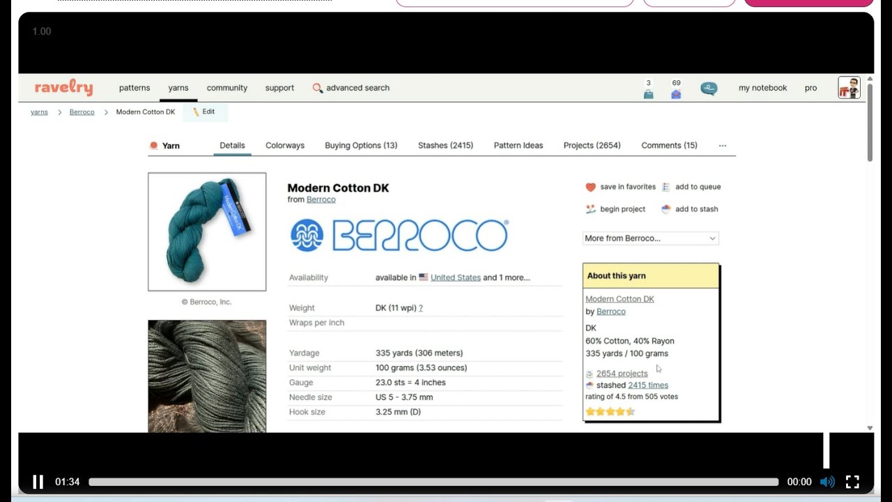Open my notebook menu

pos(762,88)
